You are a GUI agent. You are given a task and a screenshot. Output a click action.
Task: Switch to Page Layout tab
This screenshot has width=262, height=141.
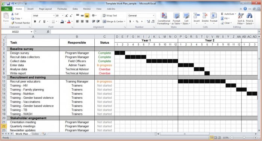(45, 9)
